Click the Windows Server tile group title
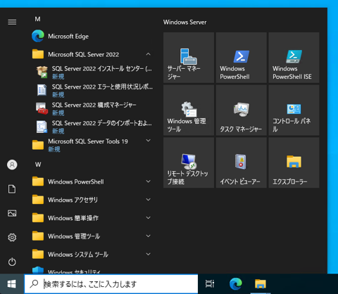The height and width of the screenshot is (294, 338). (x=185, y=23)
